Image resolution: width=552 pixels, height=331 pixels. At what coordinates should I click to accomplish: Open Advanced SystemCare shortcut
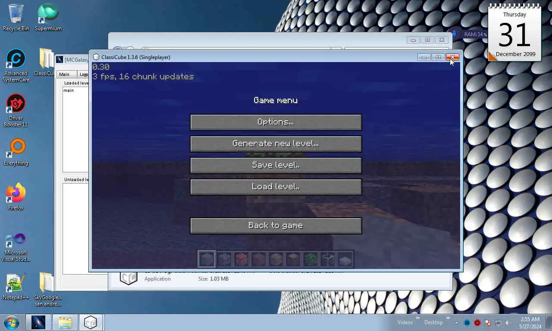click(16, 66)
